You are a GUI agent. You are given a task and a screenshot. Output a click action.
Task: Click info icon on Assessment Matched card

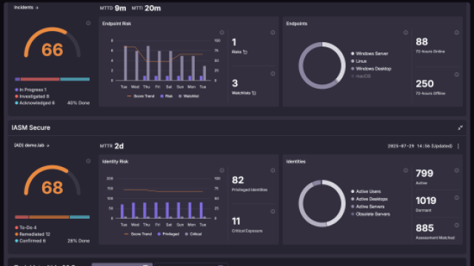point(456,225)
